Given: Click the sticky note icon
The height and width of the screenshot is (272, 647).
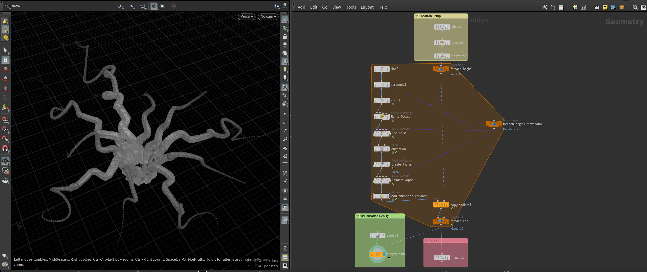Looking at the screenshot, I should click(605, 7).
